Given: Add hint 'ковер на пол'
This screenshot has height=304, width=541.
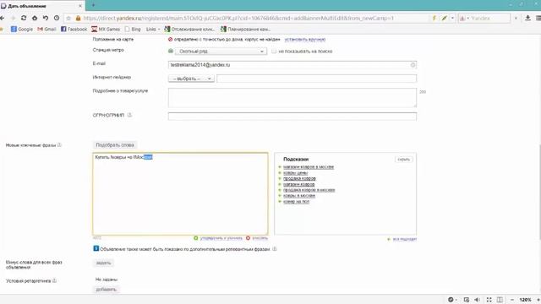Looking at the screenshot, I should click(x=297, y=202).
